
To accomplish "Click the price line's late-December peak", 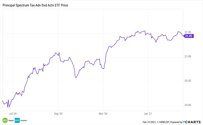I will pyautogui.click(x=145, y=31).
